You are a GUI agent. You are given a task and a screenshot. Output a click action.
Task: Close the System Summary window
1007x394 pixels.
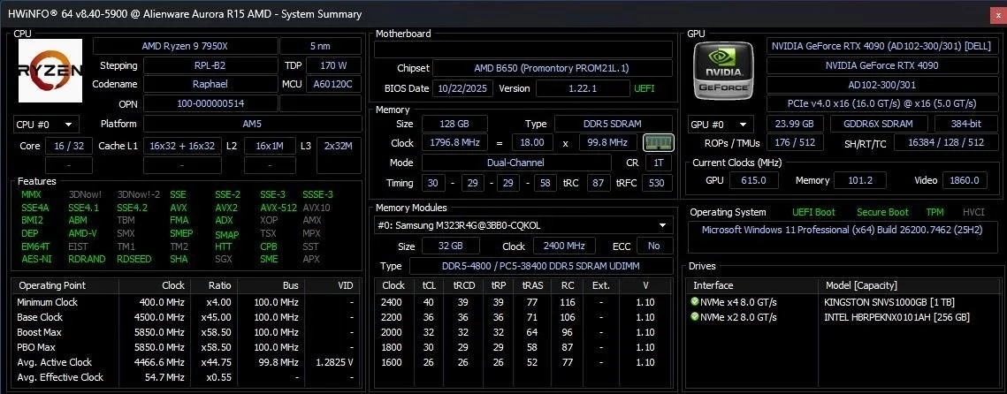point(996,14)
